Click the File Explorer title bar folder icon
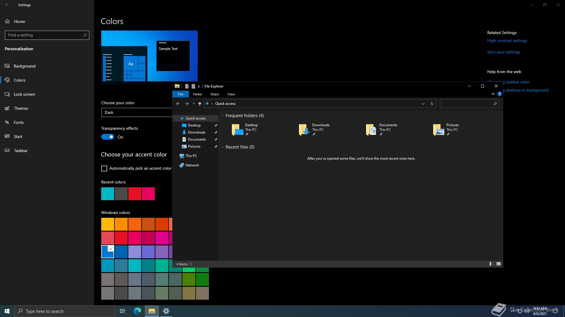 pos(177,86)
